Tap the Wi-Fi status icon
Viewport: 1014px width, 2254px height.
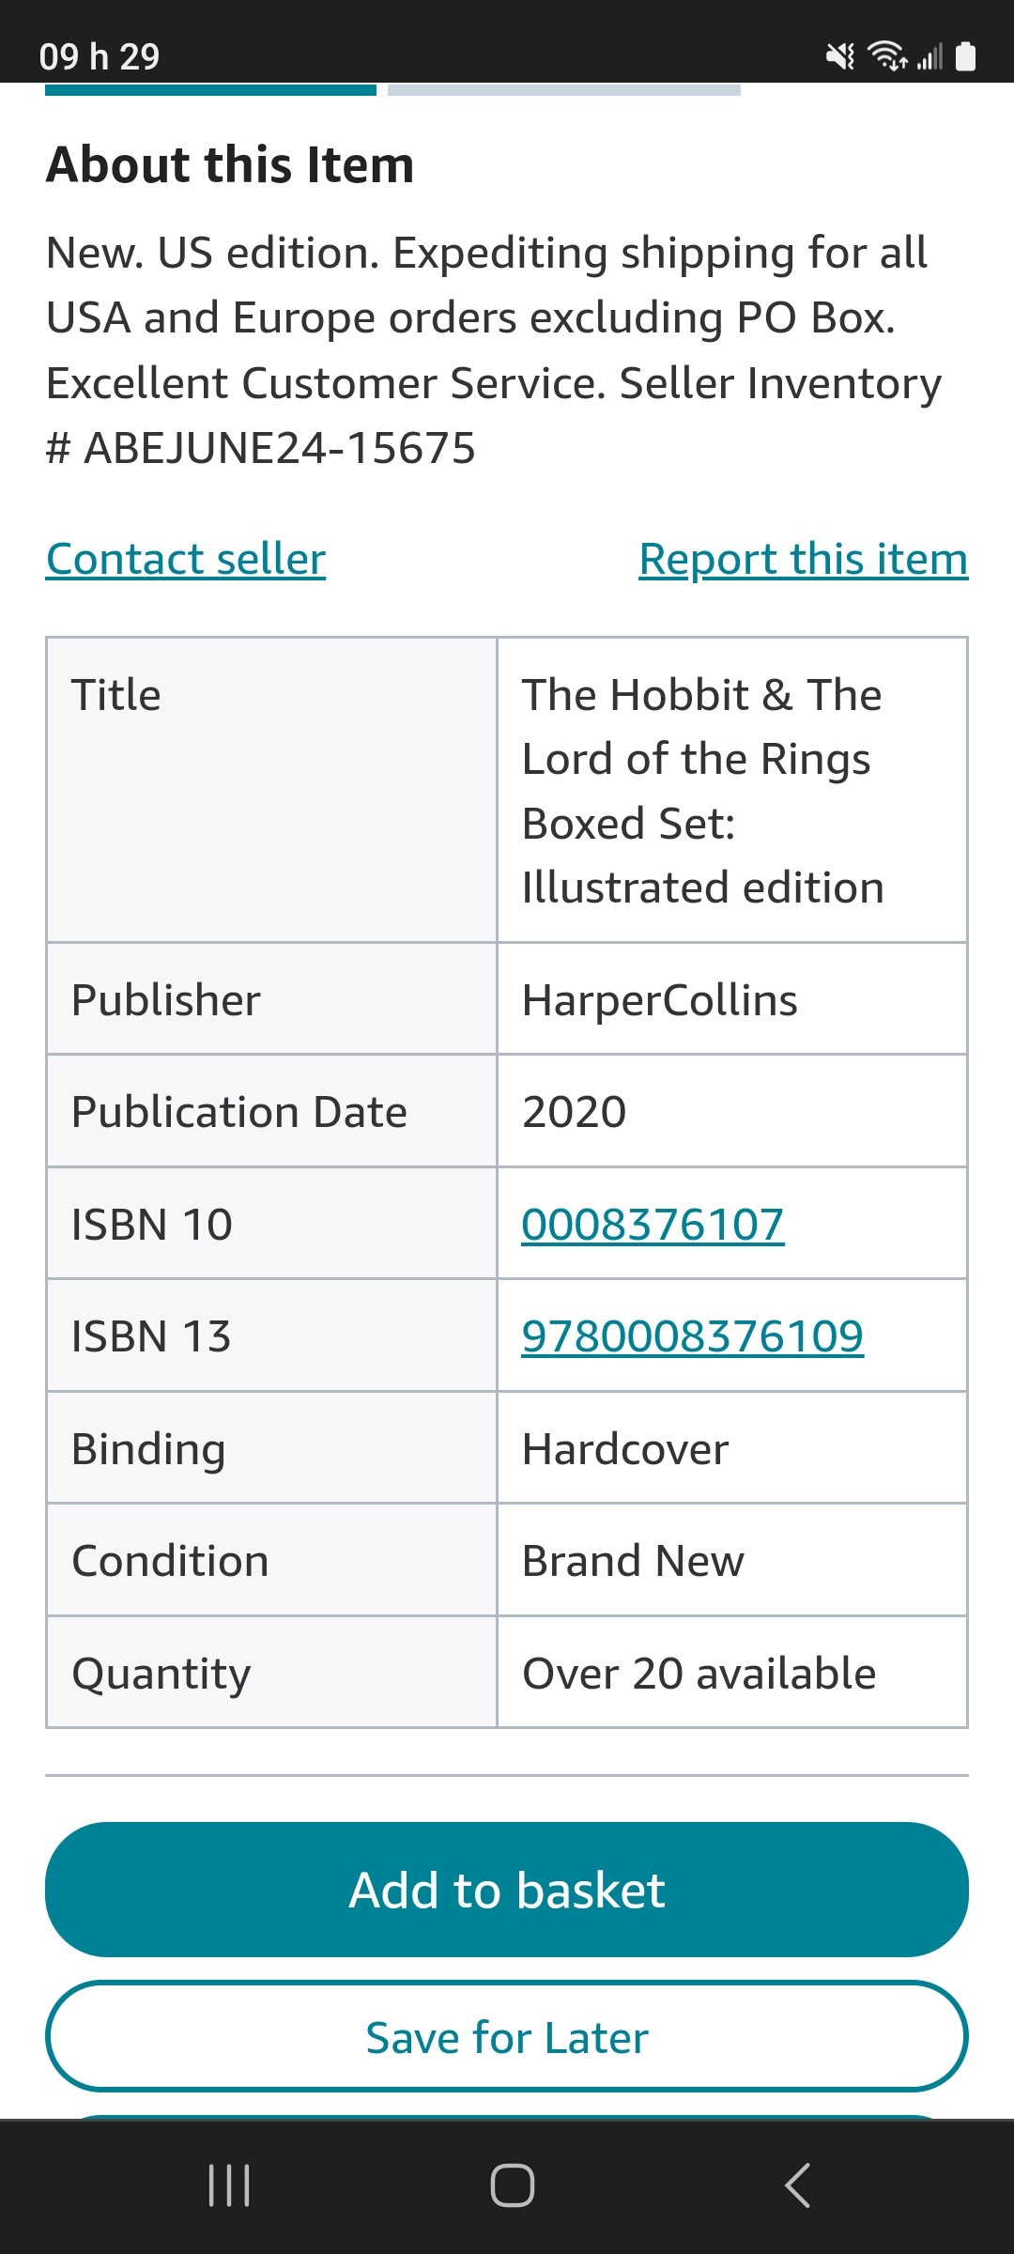click(x=887, y=56)
